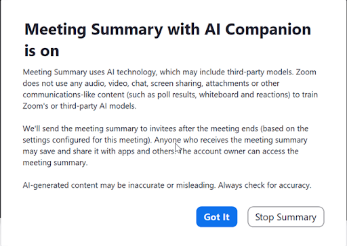Click the paragraph about third-party models
347x246 pixels.
[170, 89]
